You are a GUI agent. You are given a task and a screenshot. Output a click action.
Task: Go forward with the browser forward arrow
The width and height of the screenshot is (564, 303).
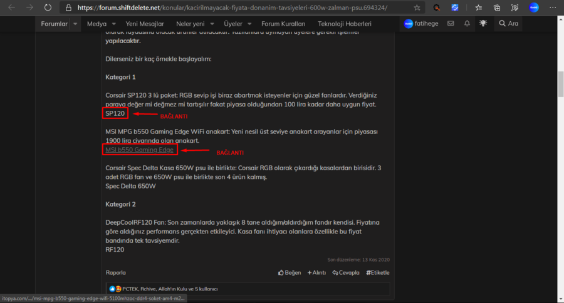29,7
